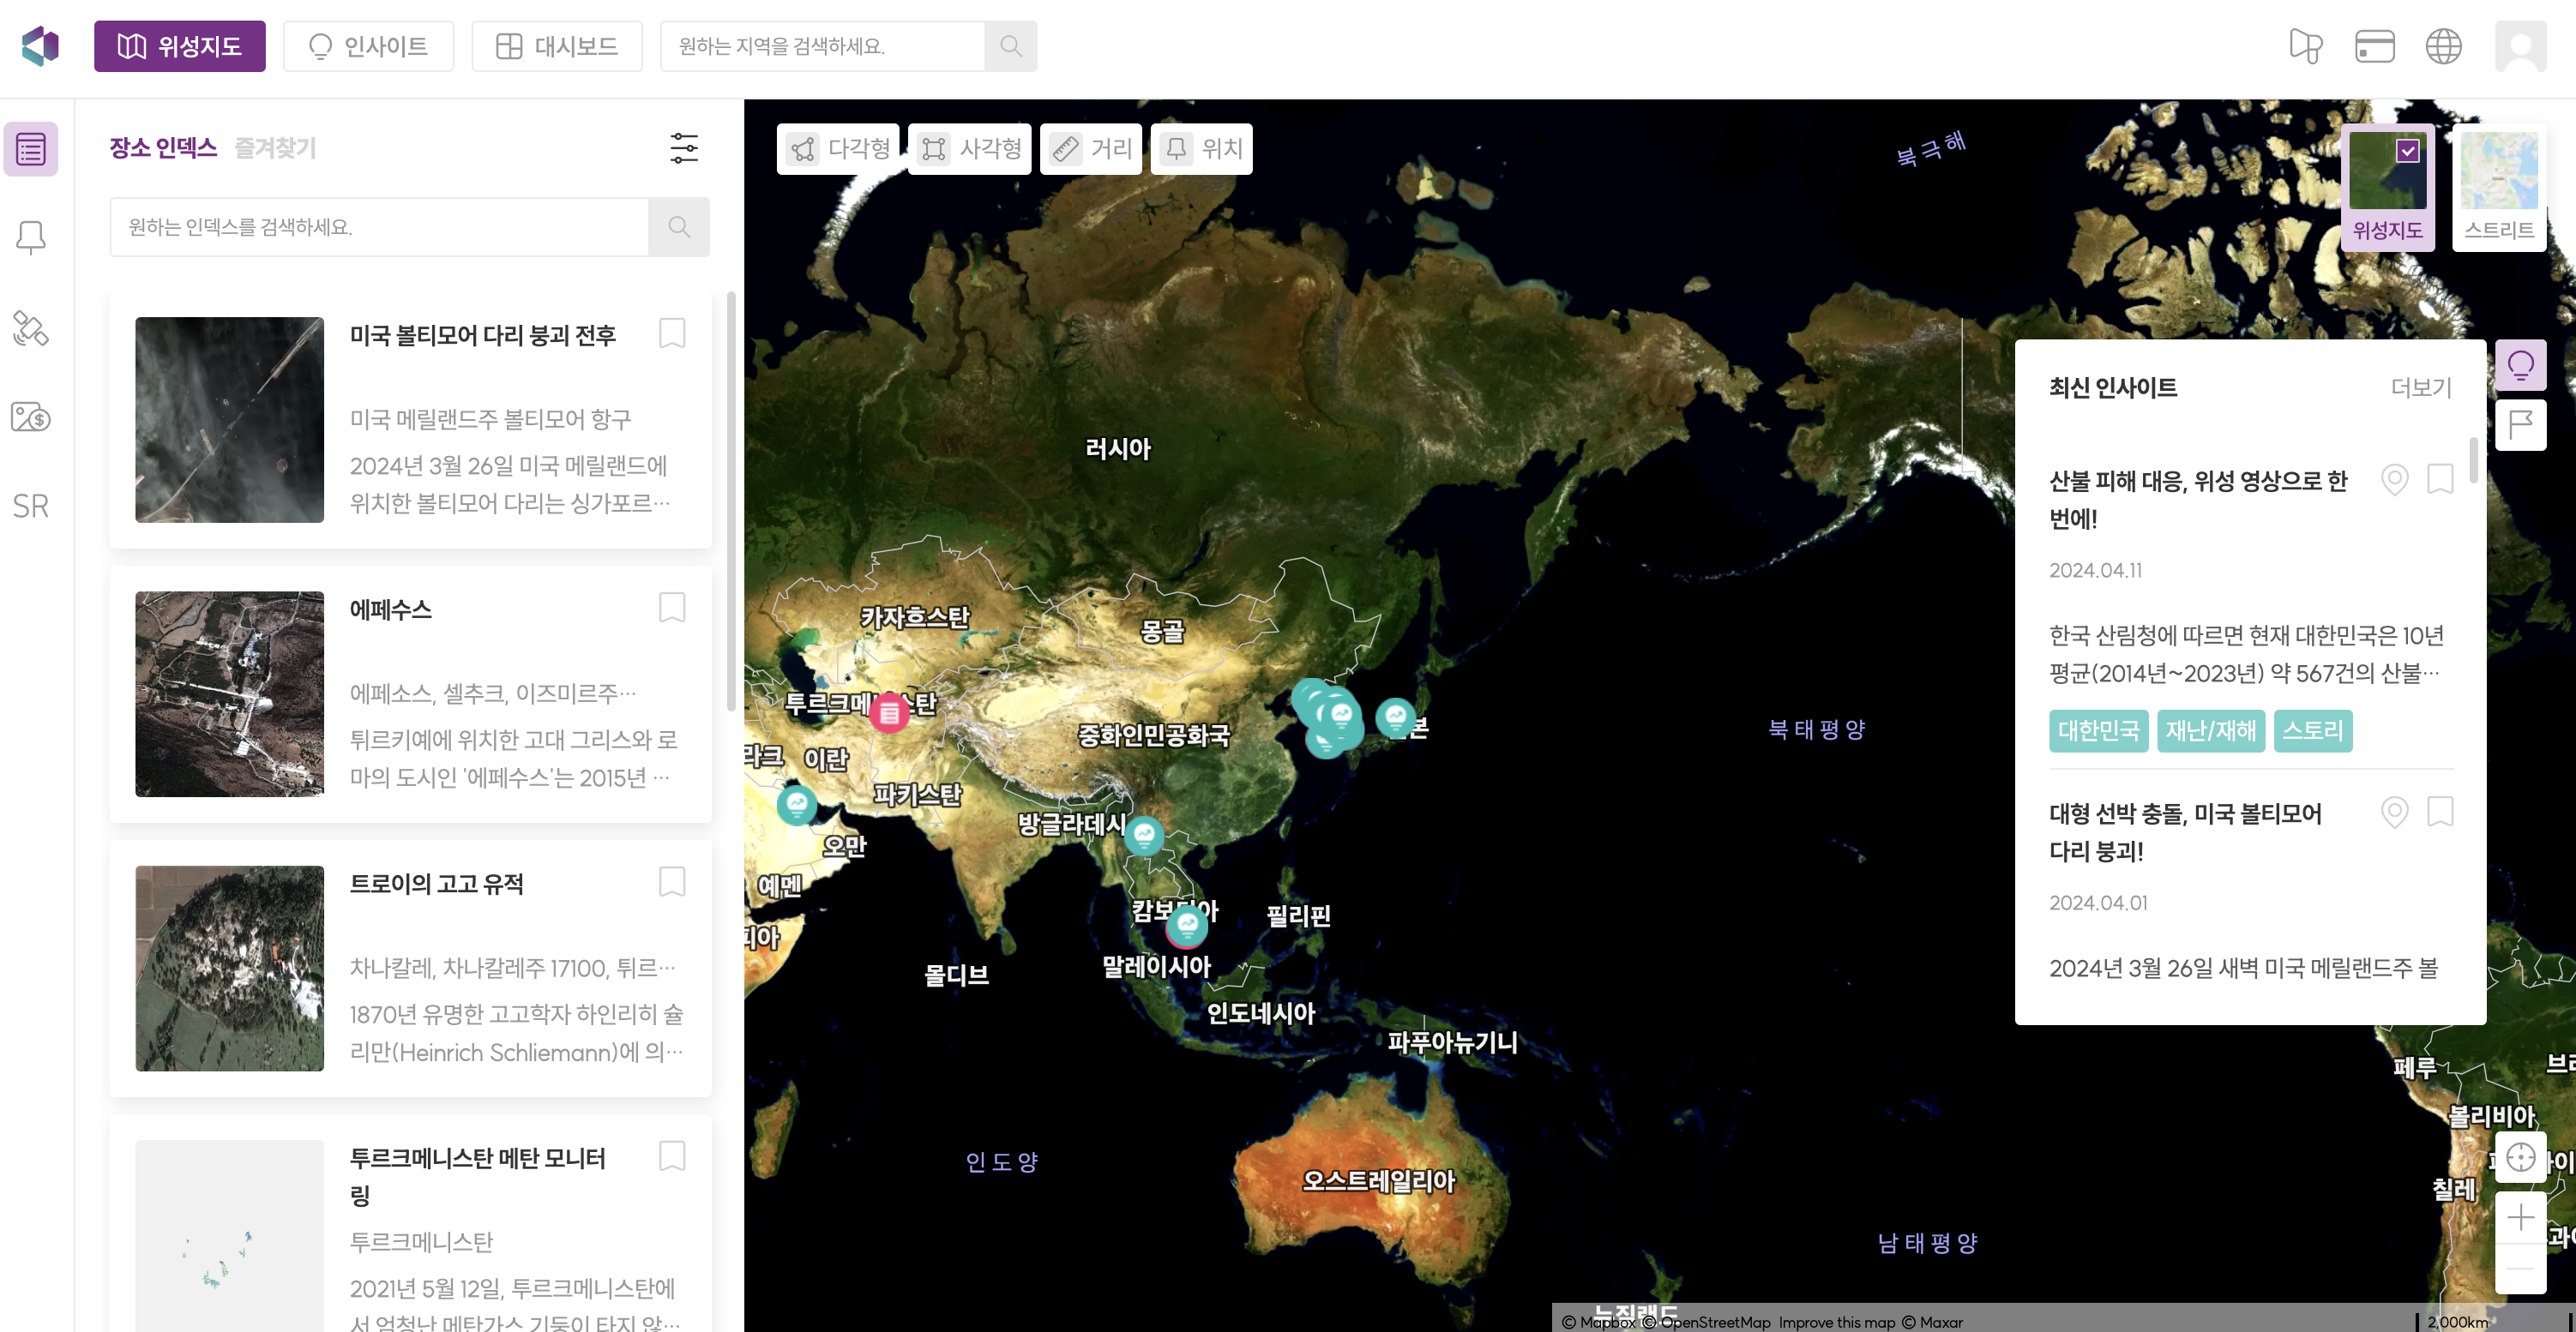The height and width of the screenshot is (1332, 2576).
Task: Expand insights with 더보기
Action: pos(2420,387)
